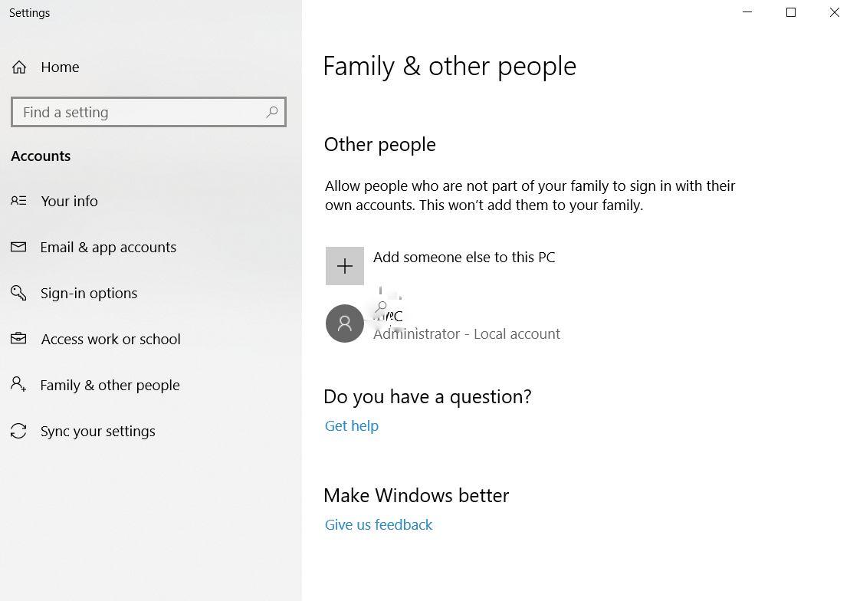Open the Home settings page label
850x601 pixels.
click(60, 67)
